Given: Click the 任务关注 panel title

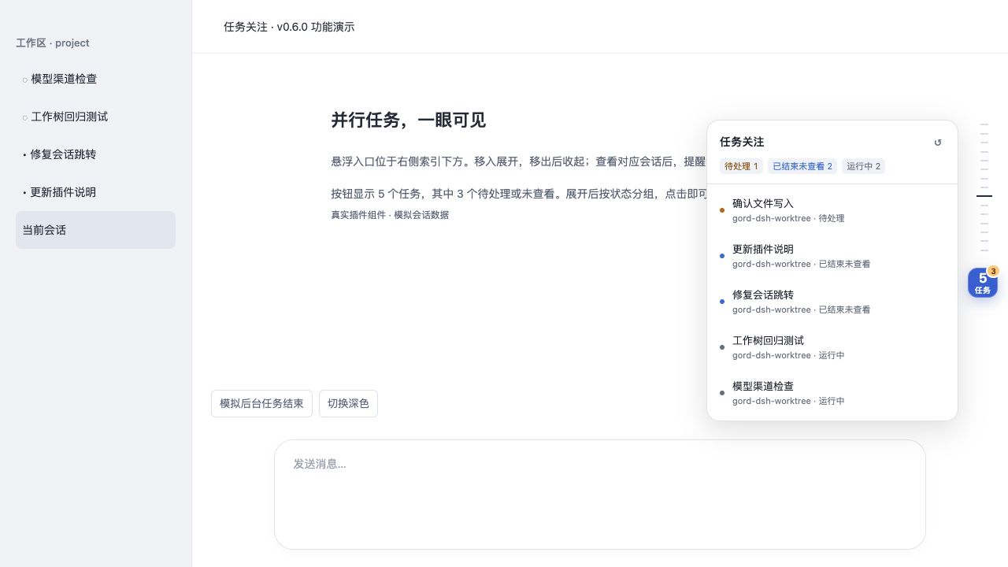Looking at the screenshot, I should pos(742,142).
